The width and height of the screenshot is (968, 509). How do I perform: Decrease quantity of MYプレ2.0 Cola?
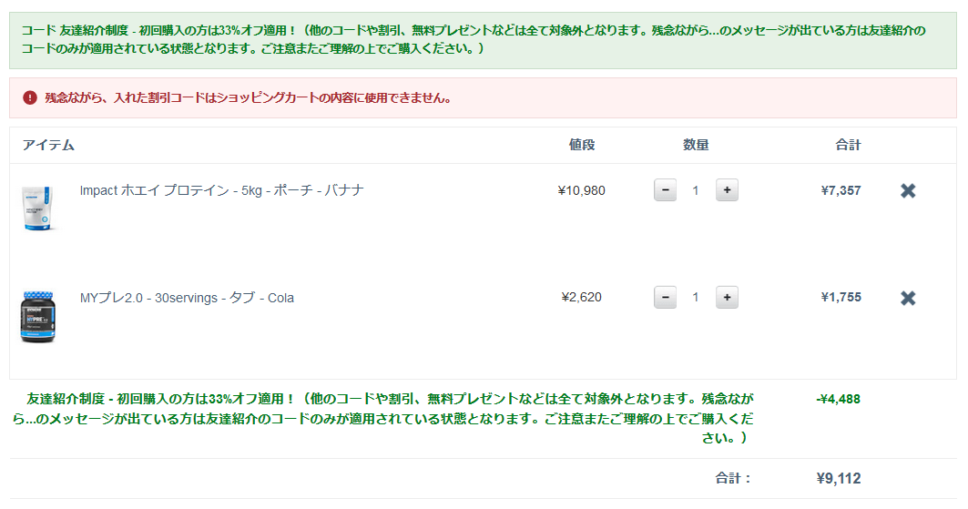point(665,298)
